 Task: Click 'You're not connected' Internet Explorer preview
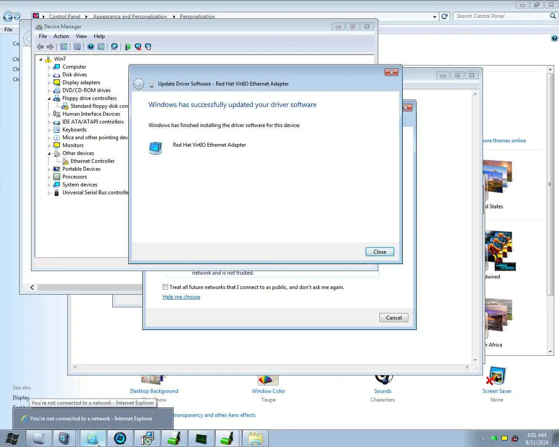[93, 418]
